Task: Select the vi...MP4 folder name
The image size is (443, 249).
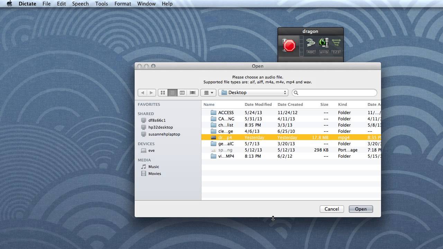Action: pyautogui.click(x=226, y=156)
